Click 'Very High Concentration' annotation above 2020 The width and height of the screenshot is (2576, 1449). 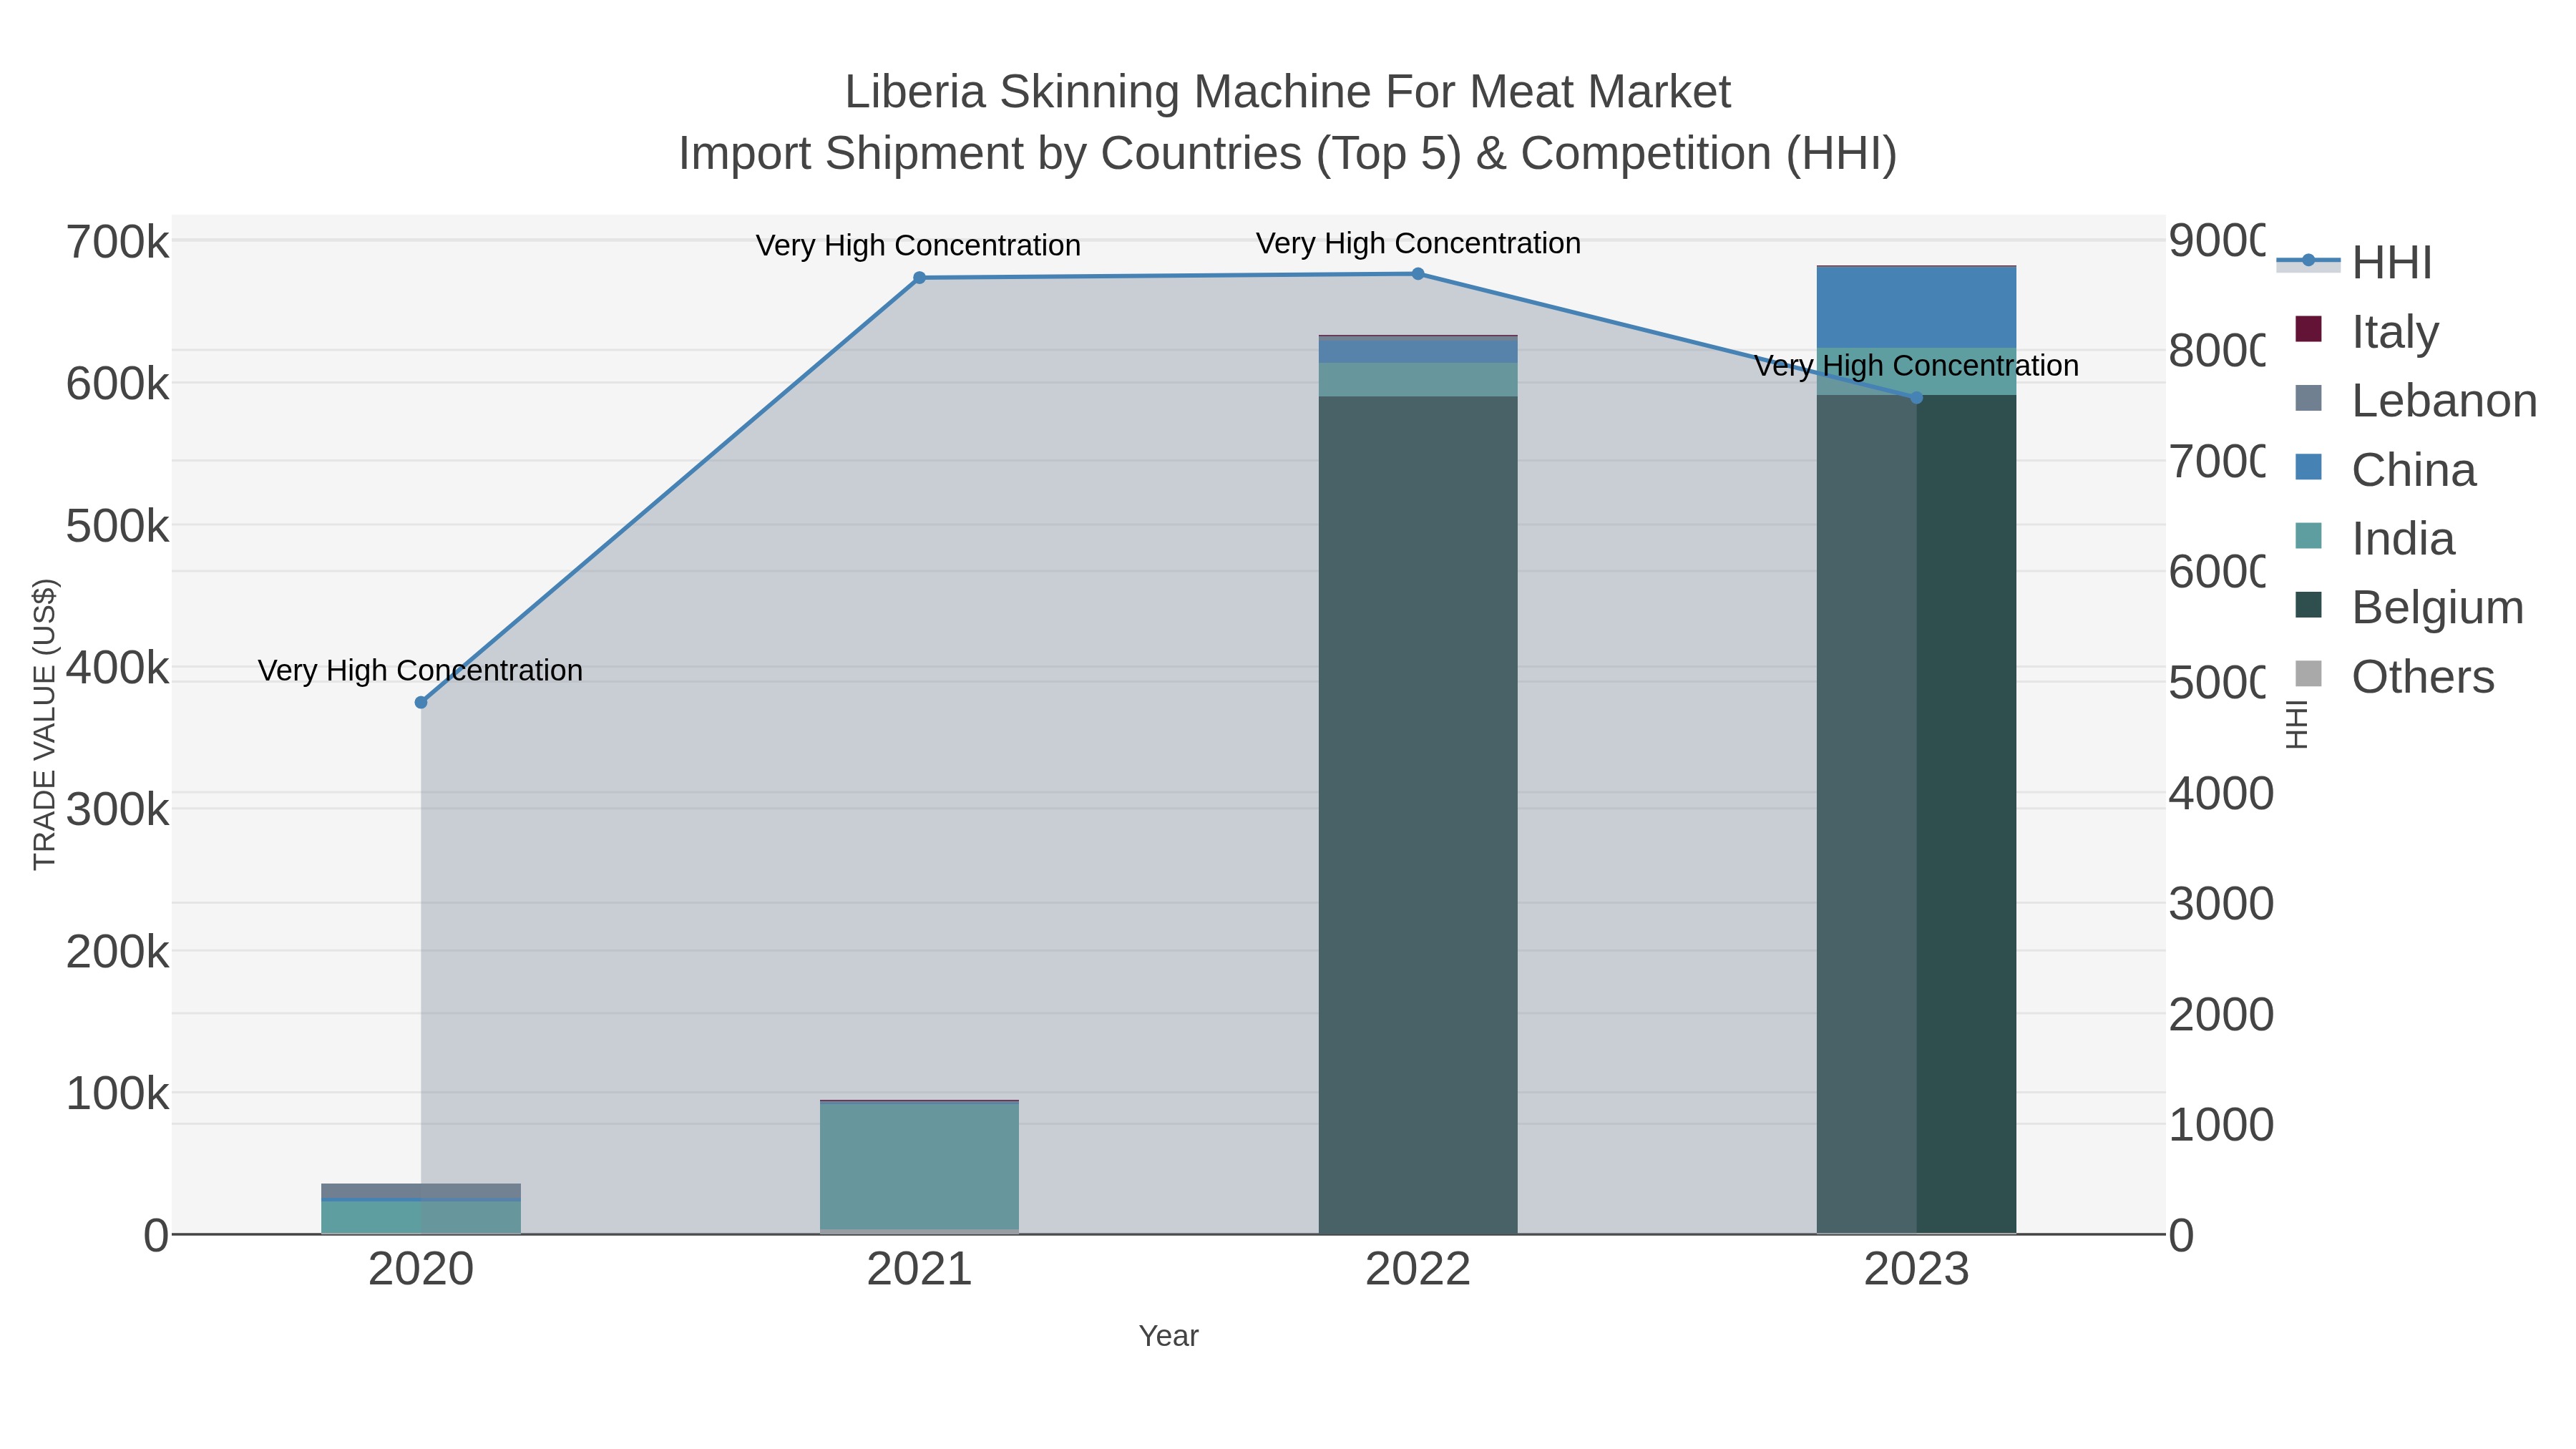pyautogui.click(x=420, y=670)
